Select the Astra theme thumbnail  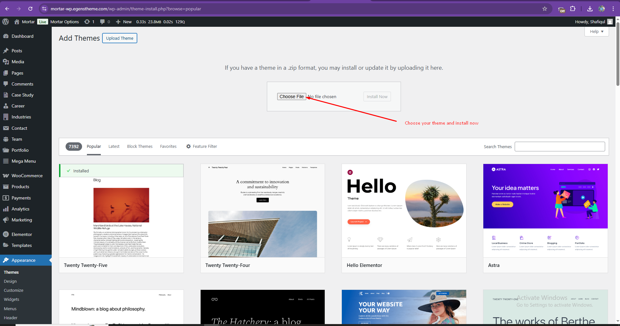(x=545, y=210)
